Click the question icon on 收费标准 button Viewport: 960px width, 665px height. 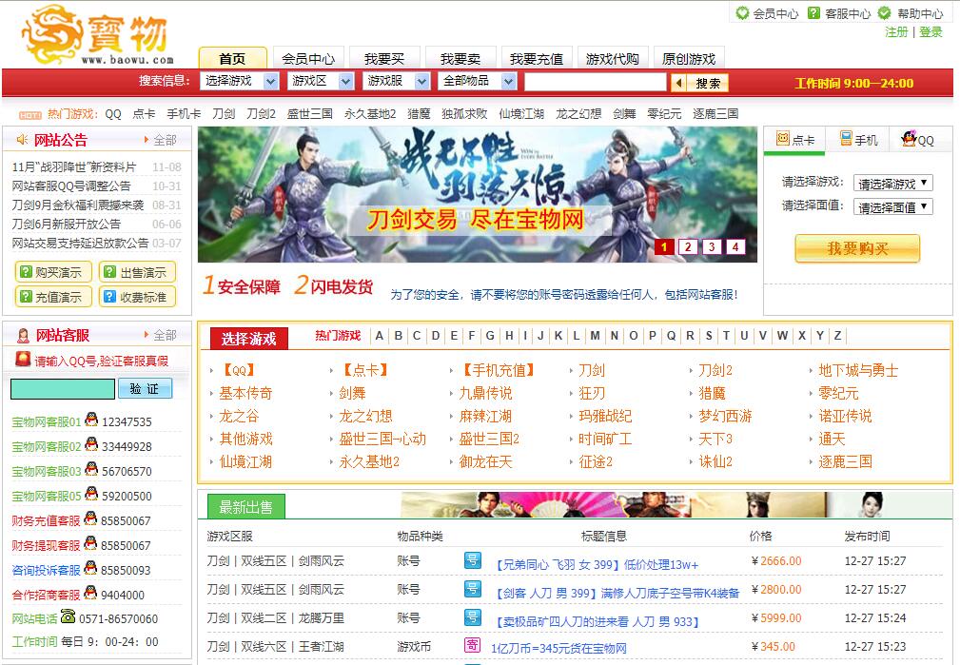[x=109, y=297]
